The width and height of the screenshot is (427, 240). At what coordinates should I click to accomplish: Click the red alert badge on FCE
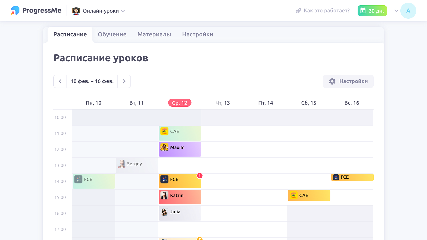(x=200, y=176)
